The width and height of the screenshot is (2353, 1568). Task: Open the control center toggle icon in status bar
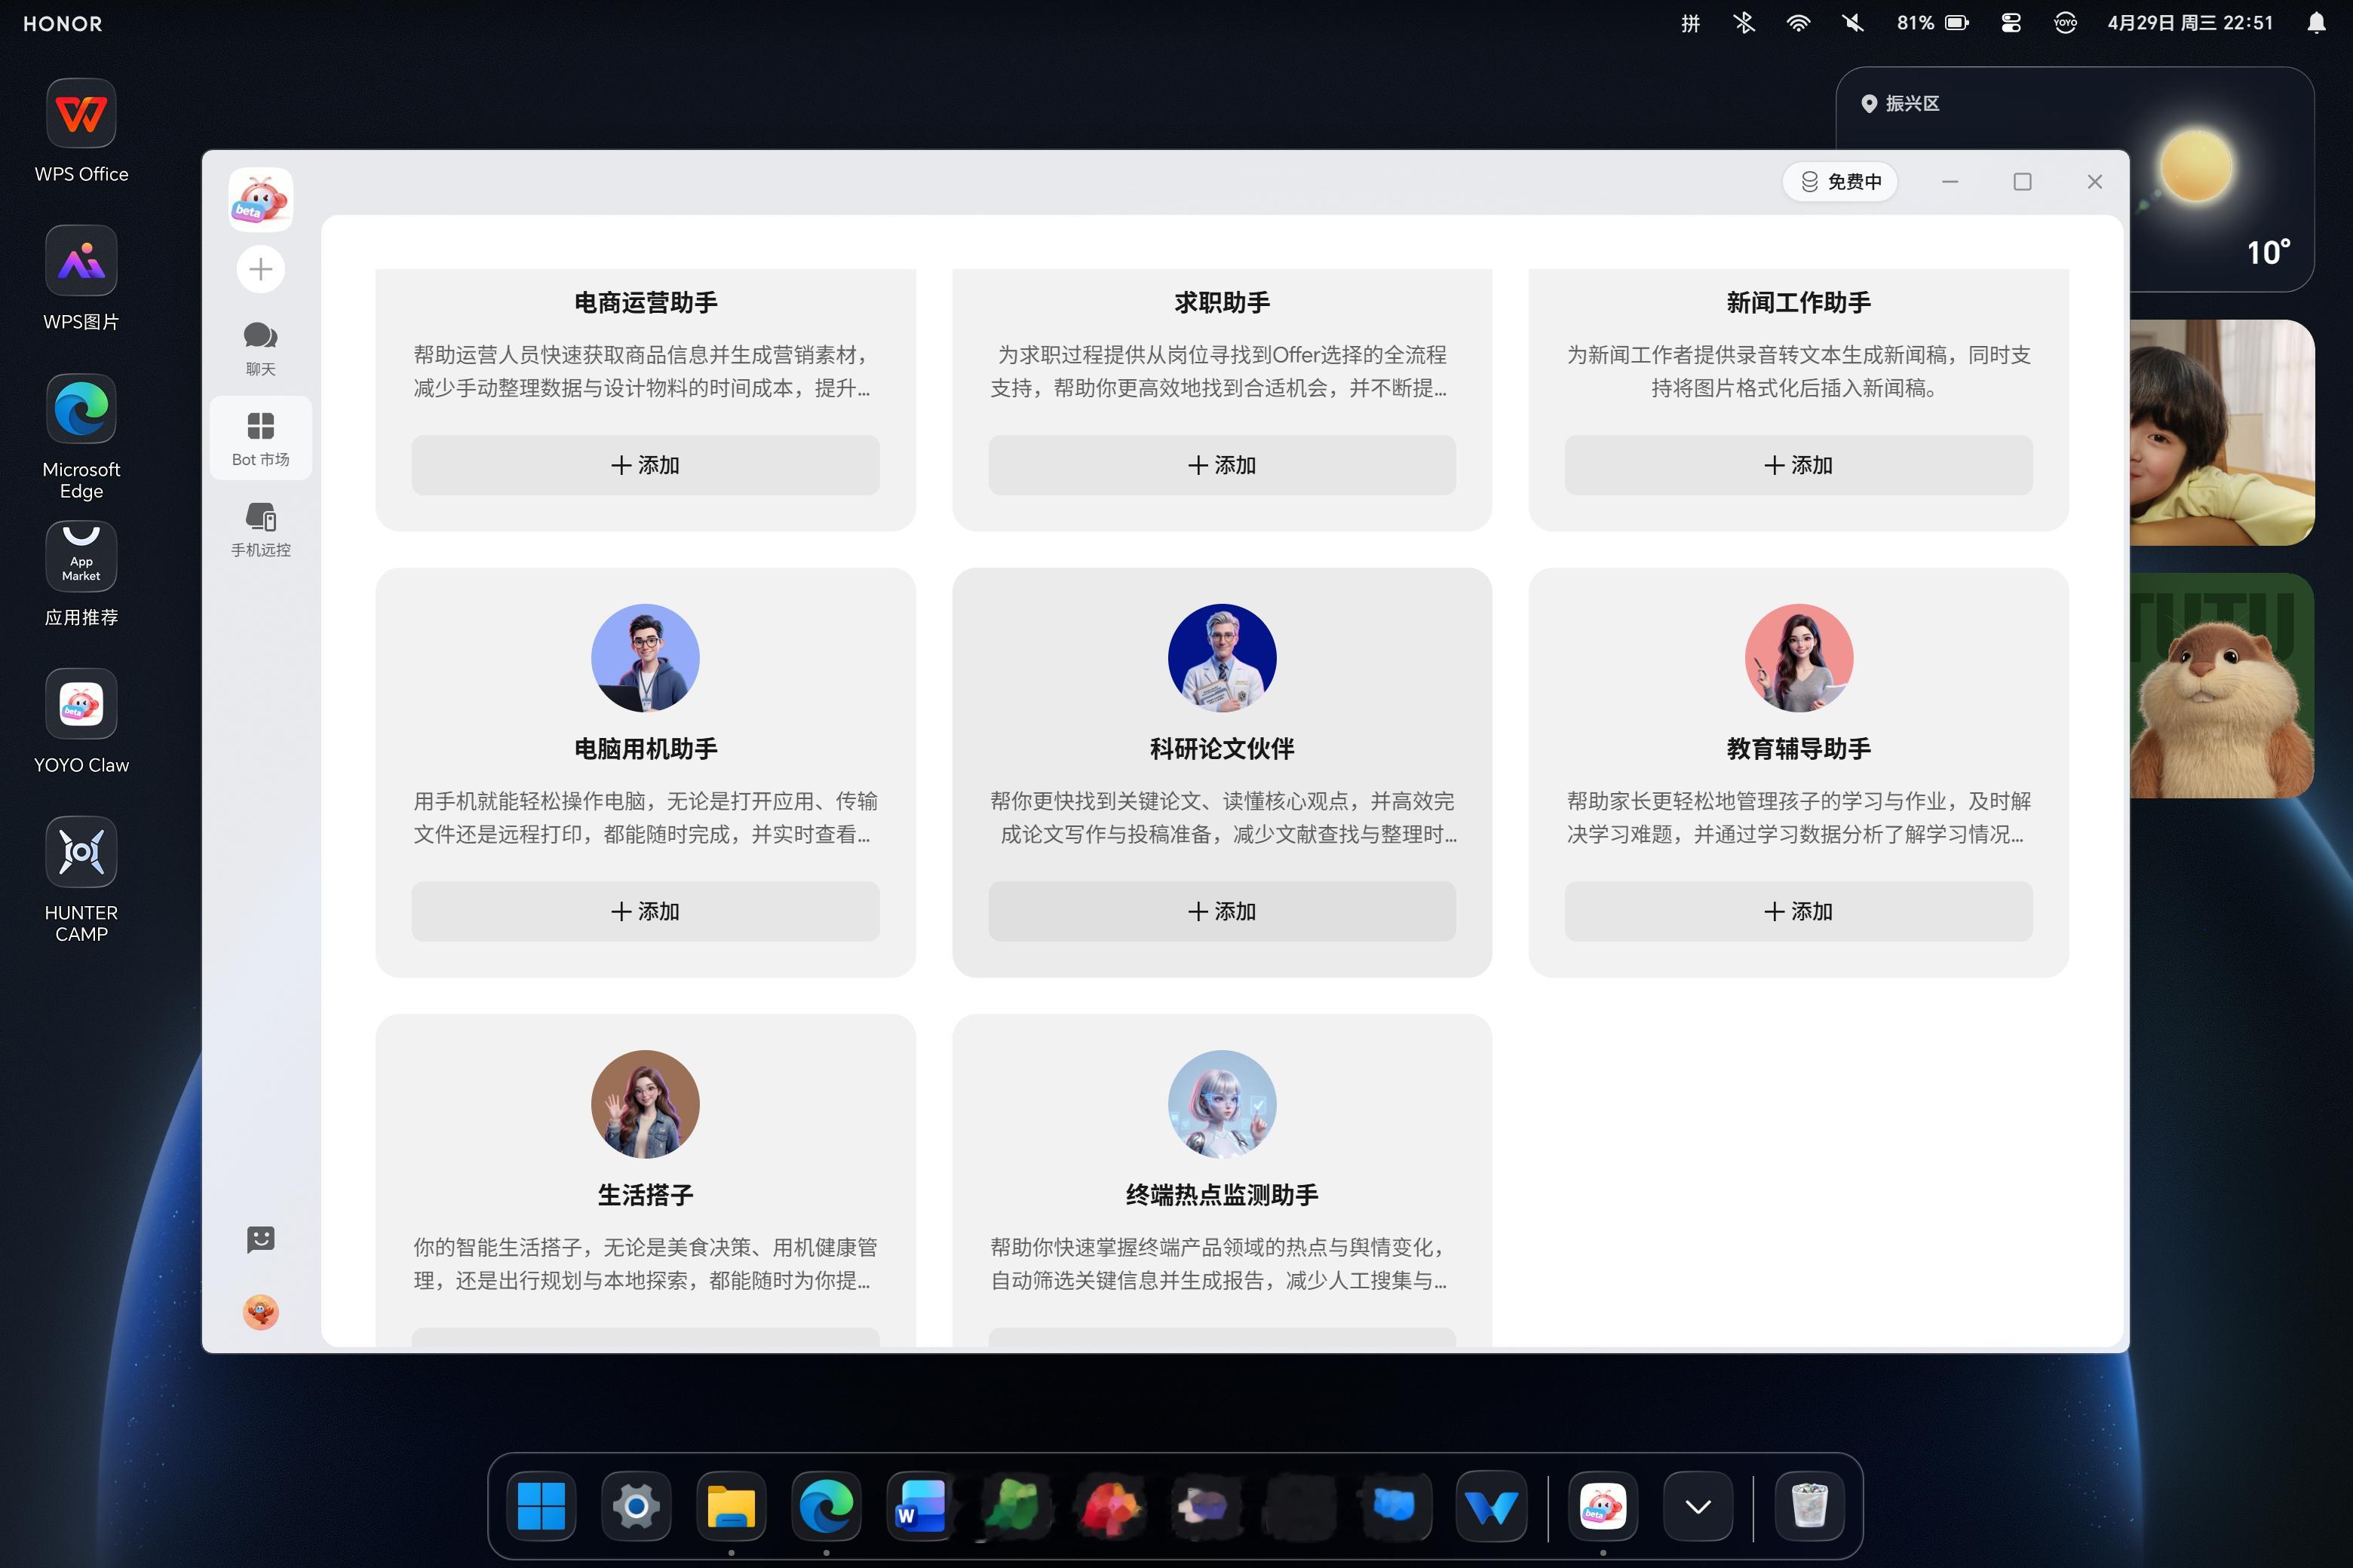[2011, 23]
